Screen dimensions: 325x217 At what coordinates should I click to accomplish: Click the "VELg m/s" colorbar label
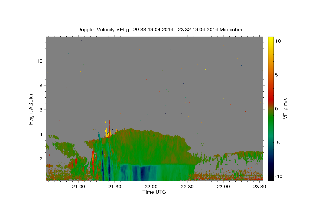285,109
